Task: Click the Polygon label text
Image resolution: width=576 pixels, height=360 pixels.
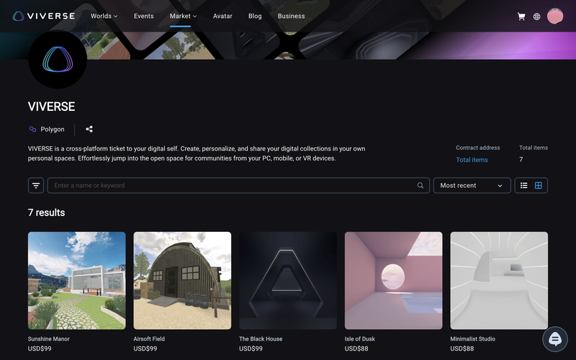Action: click(52, 130)
